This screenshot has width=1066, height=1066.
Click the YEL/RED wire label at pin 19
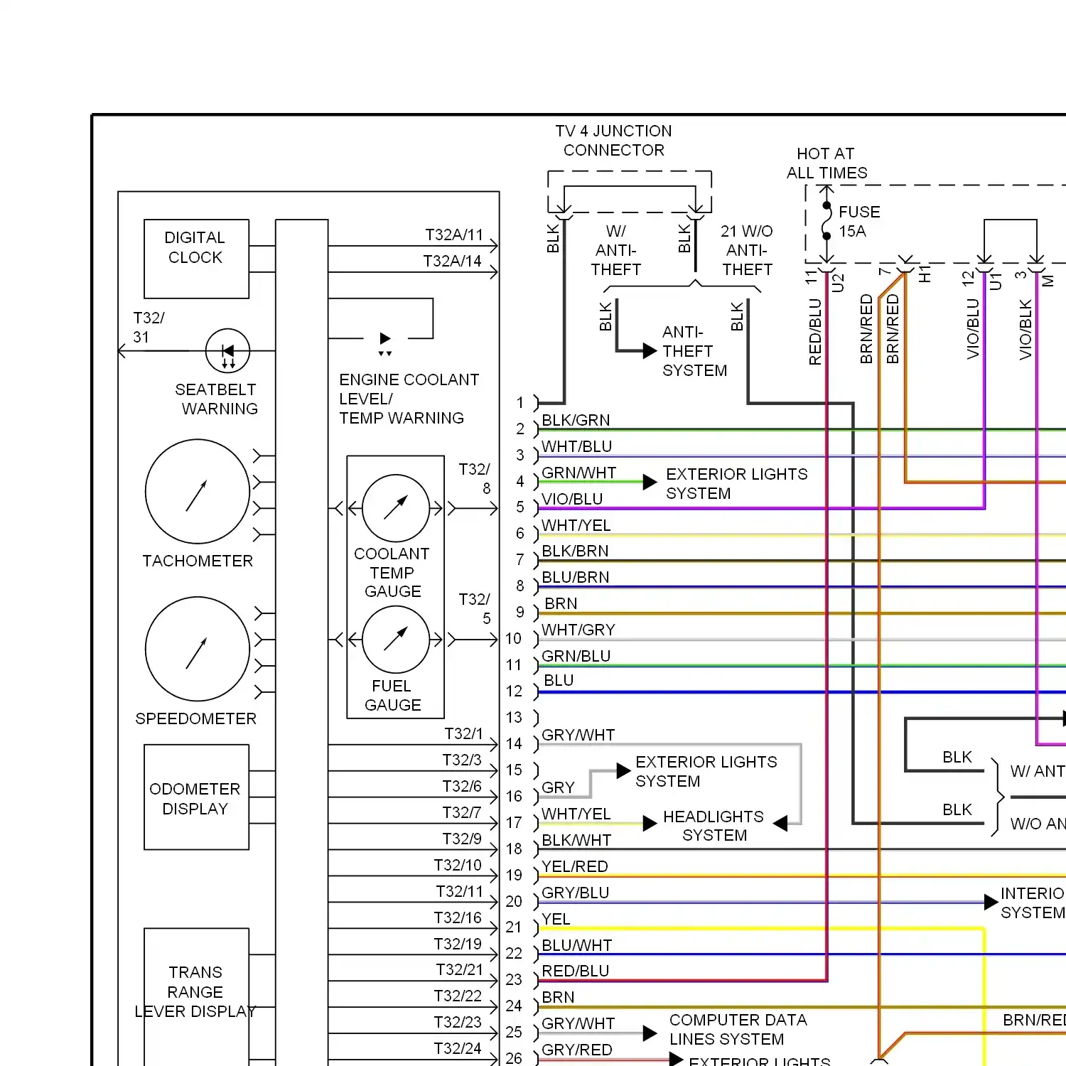[x=575, y=867]
